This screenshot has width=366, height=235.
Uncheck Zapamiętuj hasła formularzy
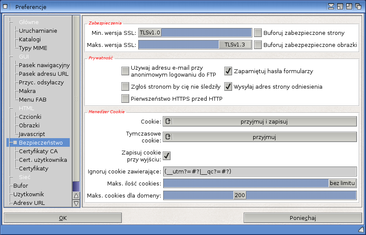tap(228, 71)
